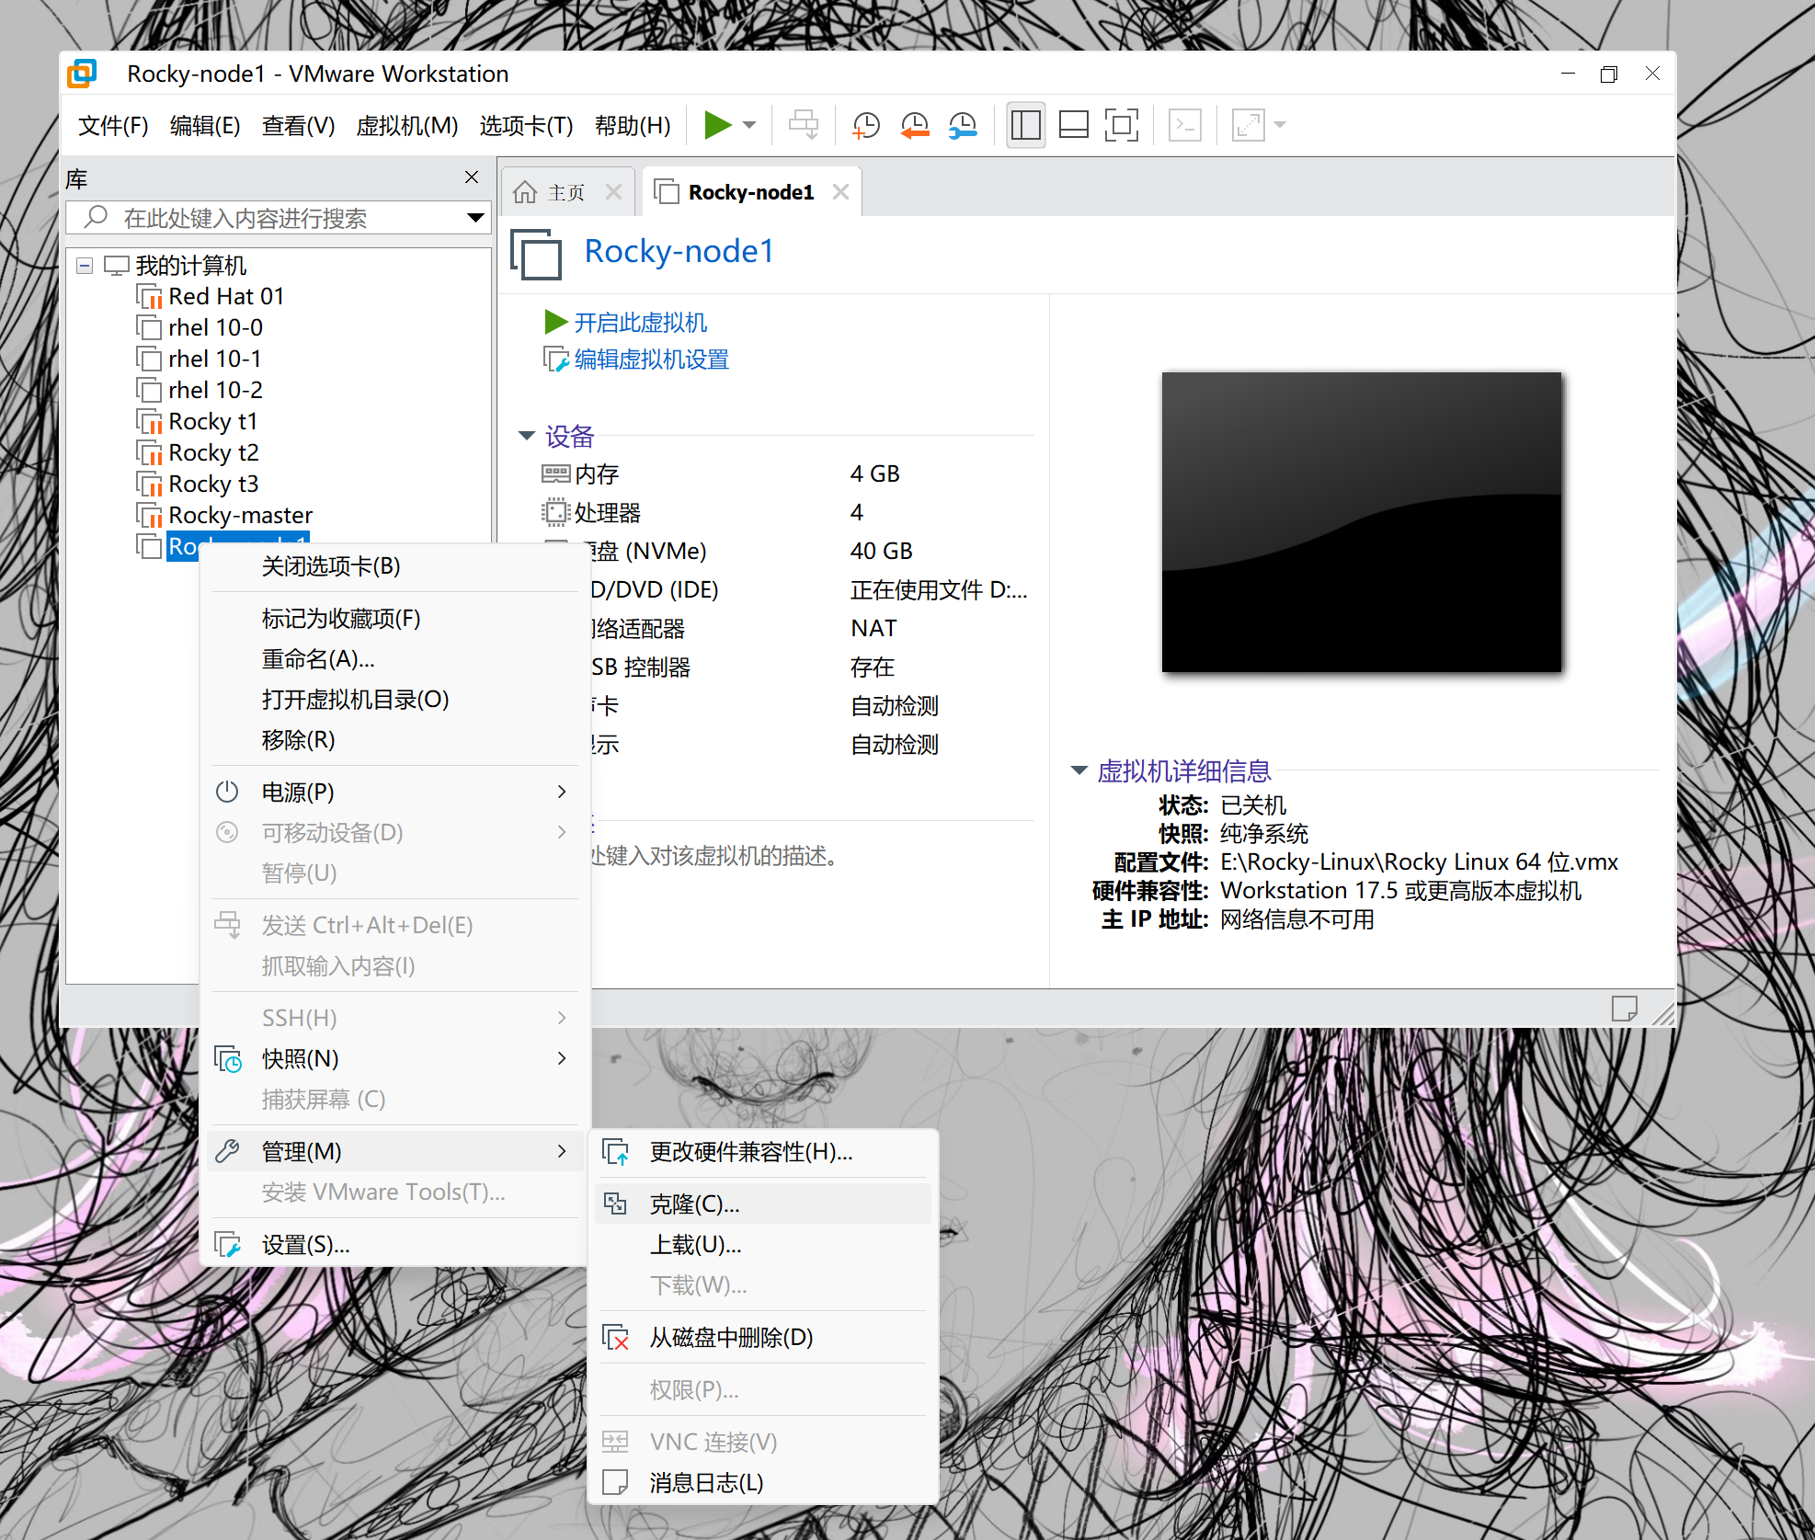Take a snapshot with the clock-plus icon
Image resolution: width=1815 pixels, height=1540 pixels.
click(x=866, y=125)
